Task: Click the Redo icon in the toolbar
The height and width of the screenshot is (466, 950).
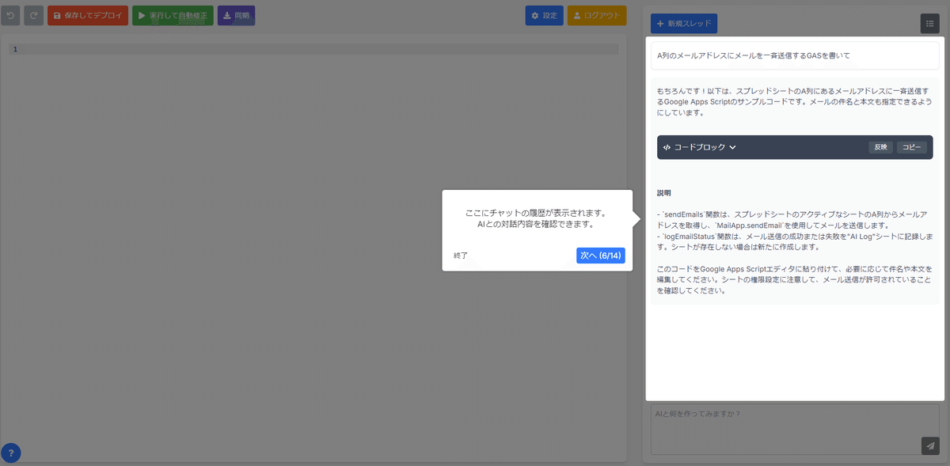Action: pyautogui.click(x=32, y=14)
